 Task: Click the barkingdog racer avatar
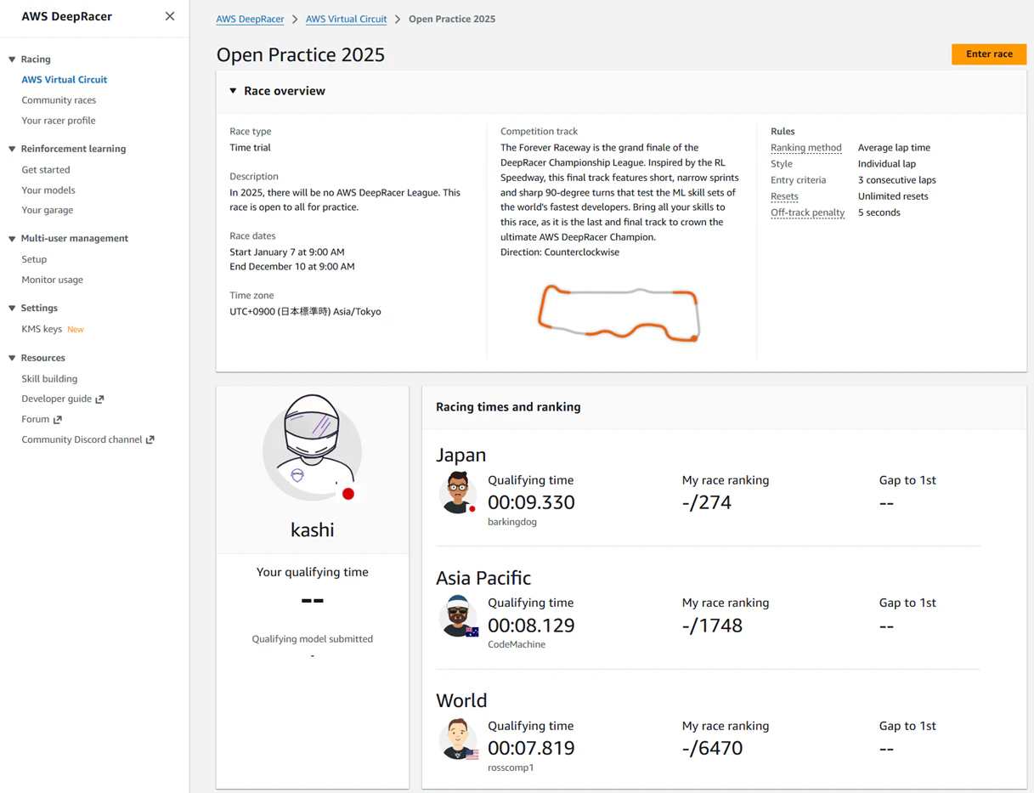tap(458, 493)
